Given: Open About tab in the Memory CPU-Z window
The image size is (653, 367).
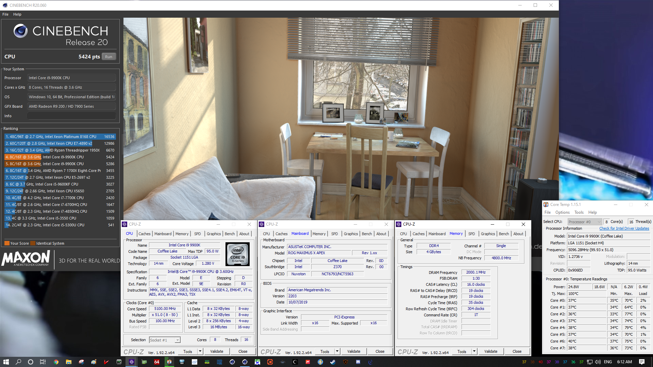Looking at the screenshot, I should coord(518,234).
